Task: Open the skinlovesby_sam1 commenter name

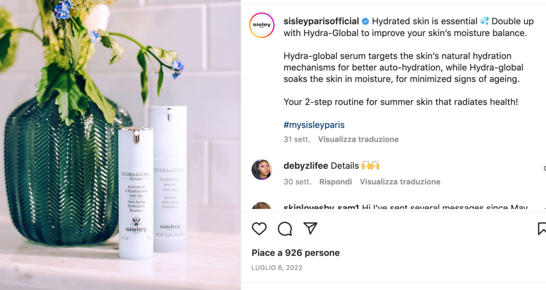Action: pyautogui.click(x=321, y=208)
